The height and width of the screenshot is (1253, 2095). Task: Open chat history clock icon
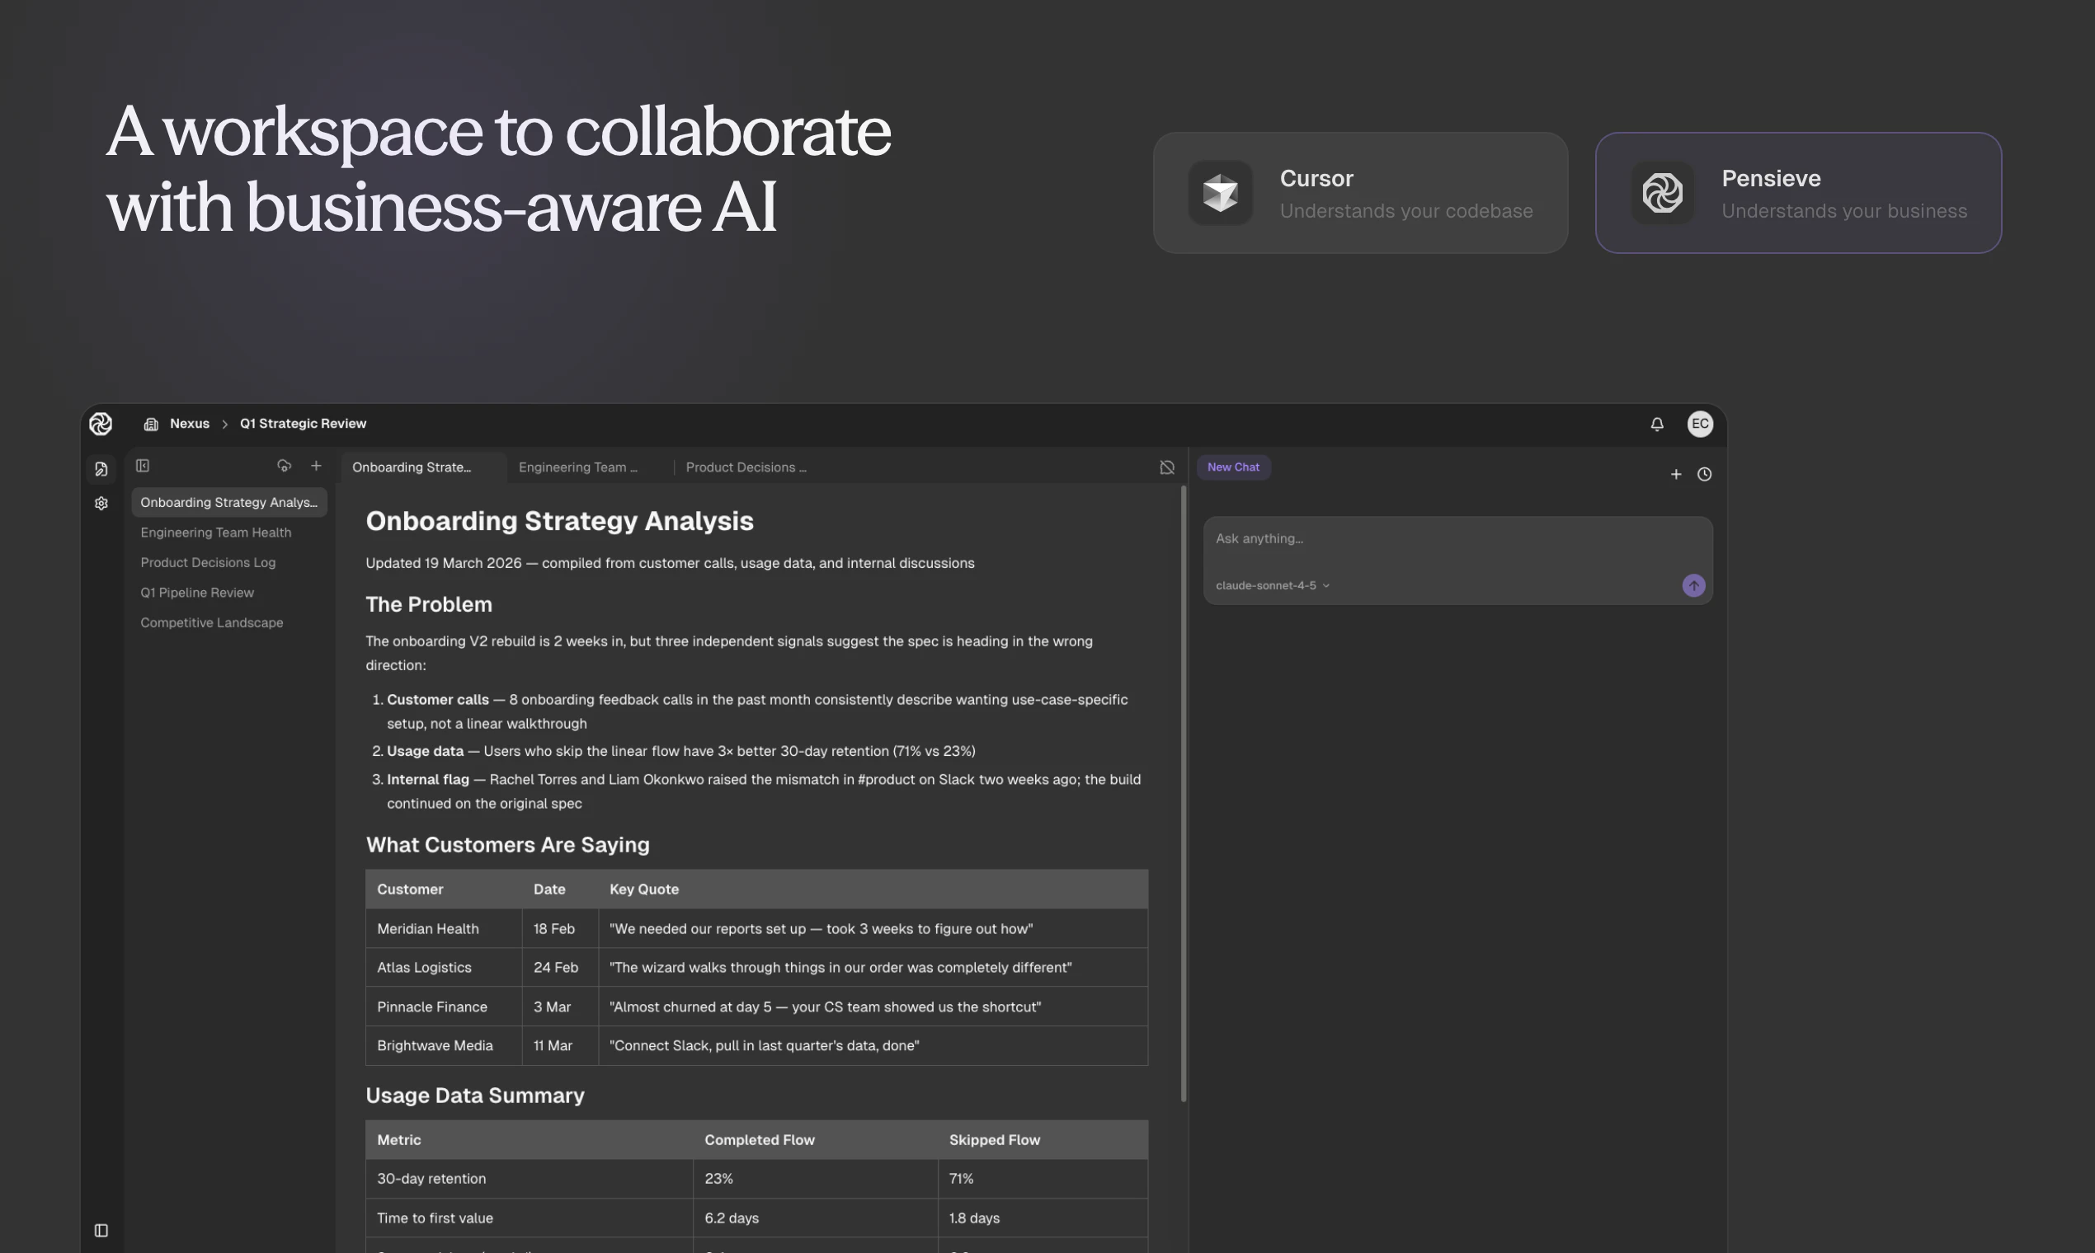tap(1705, 475)
